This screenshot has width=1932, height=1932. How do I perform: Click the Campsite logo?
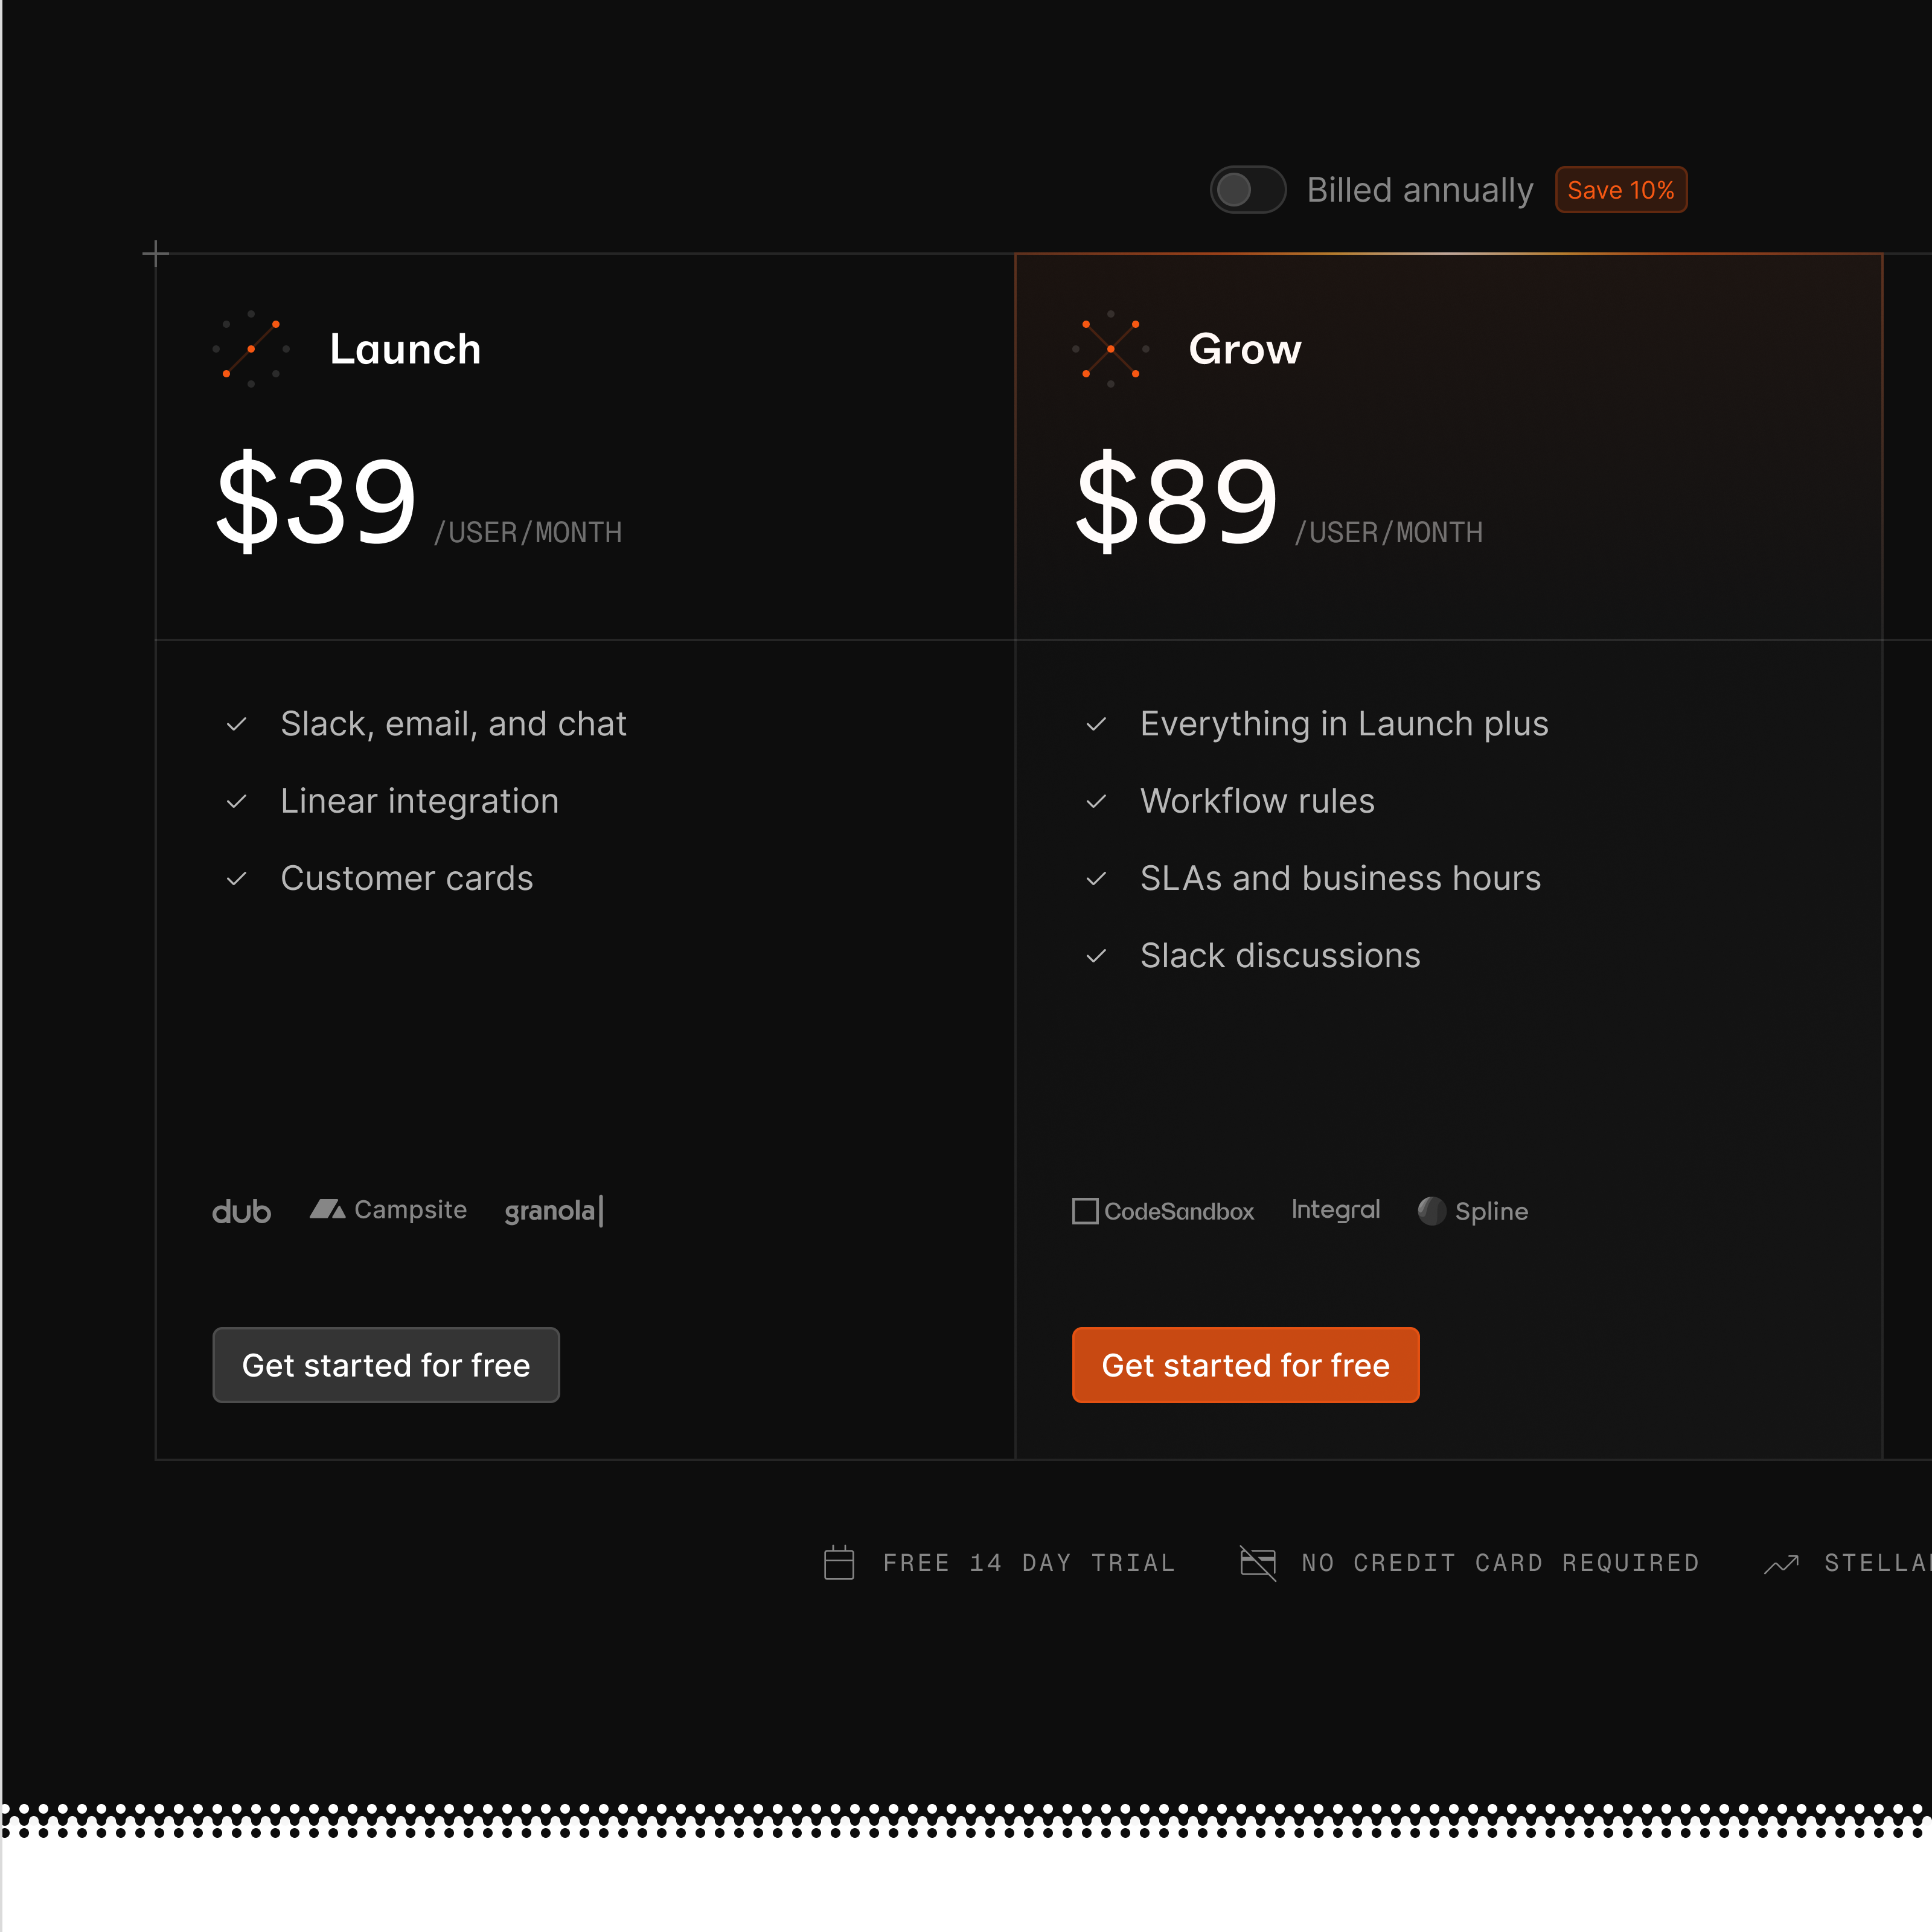point(388,1210)
